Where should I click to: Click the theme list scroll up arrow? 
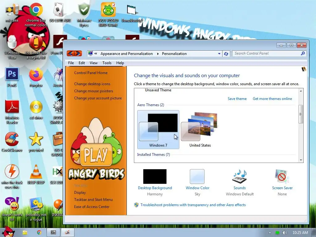pos(301,91)
